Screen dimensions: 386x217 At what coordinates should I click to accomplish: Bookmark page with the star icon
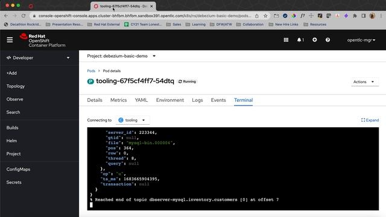click(x=265, y=16)
